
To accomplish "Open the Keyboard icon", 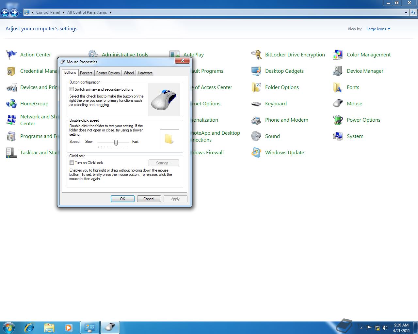I will tap(256, 104).
